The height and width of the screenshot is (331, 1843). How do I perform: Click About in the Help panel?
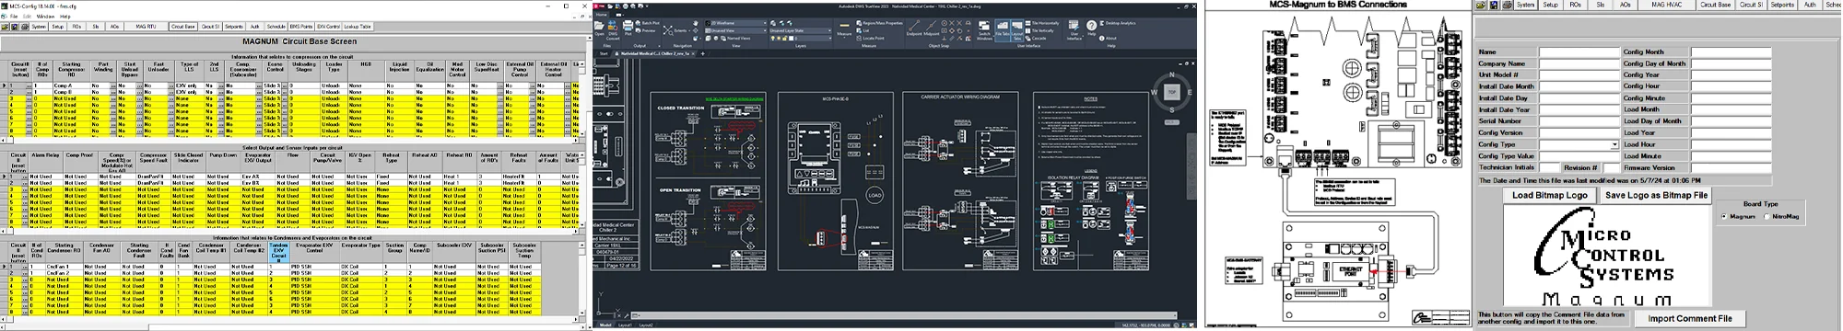1108,38
